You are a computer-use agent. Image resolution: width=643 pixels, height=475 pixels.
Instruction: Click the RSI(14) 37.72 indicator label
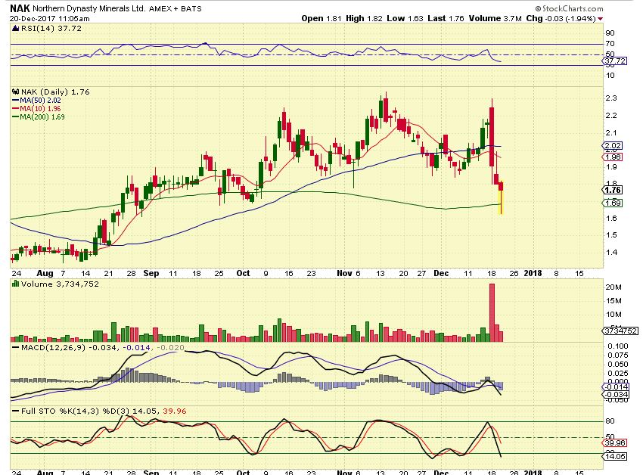(x=51, y=28)
